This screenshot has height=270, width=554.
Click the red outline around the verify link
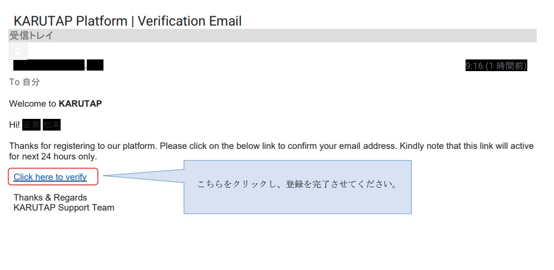click(x=53, y=177)
